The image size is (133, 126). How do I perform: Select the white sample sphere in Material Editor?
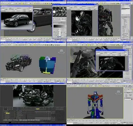point(54,12)
